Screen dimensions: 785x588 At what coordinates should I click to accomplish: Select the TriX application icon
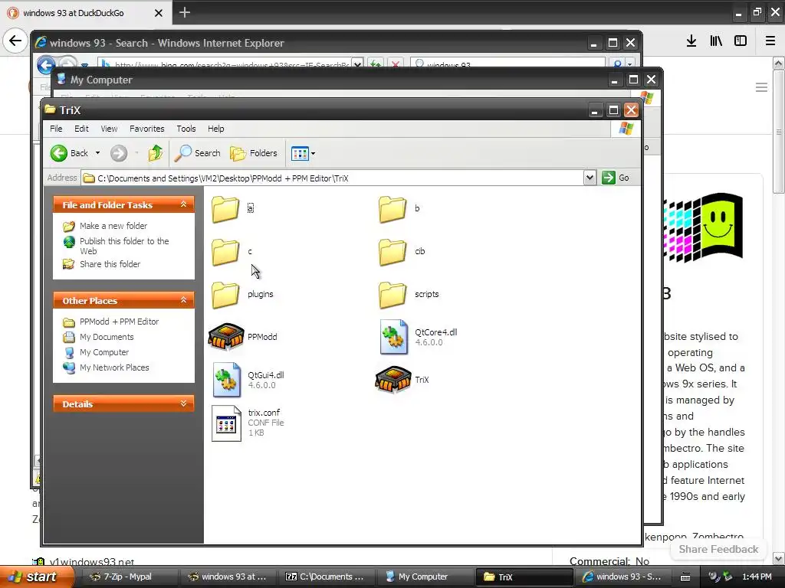(x=393, y=380)
